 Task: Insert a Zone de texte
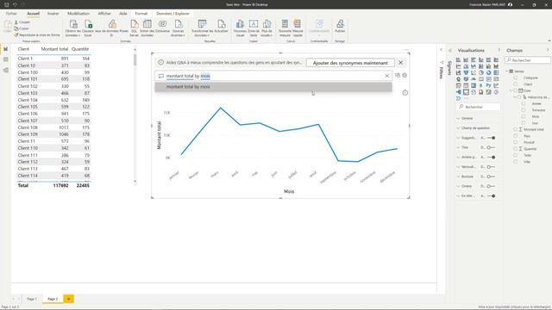(254, 28)
